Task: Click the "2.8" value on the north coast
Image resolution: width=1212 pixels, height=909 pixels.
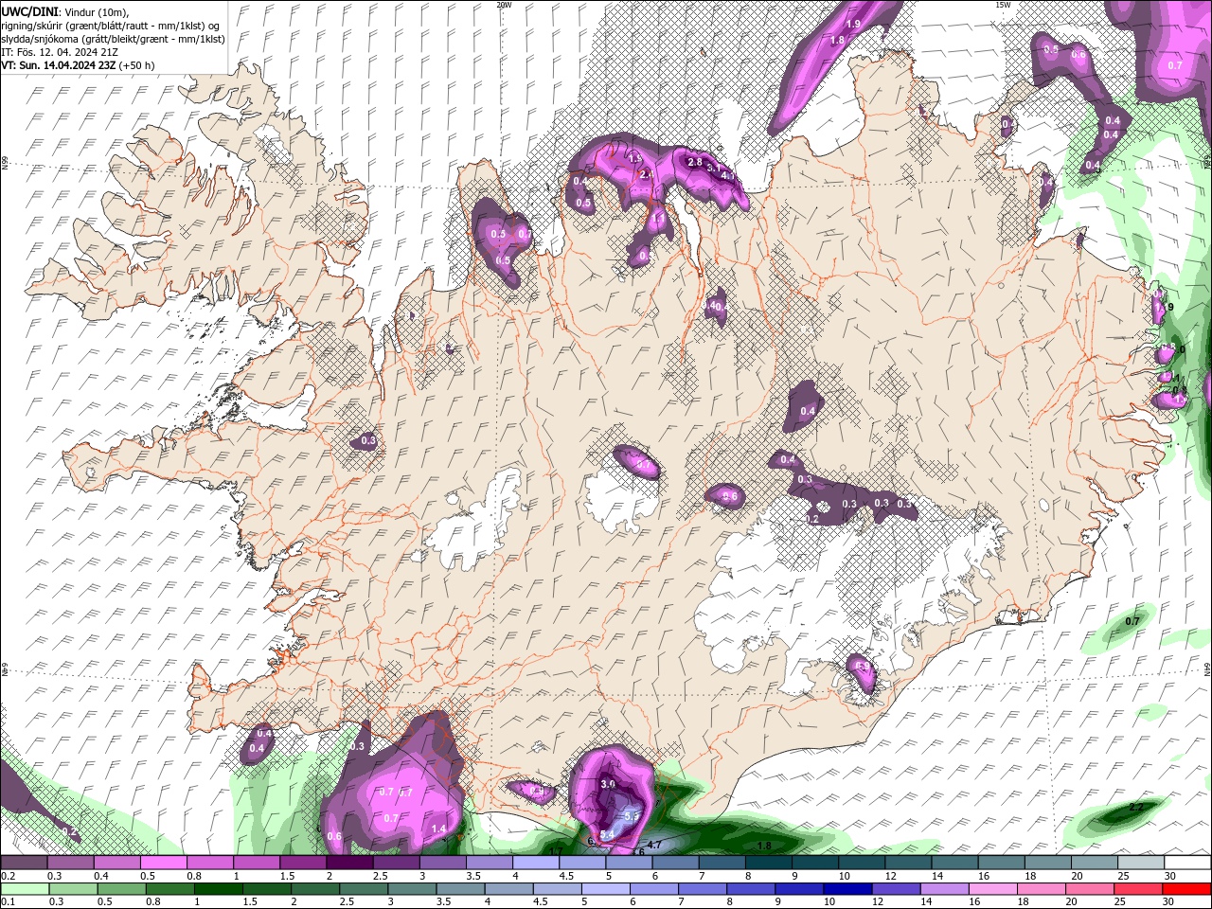Action: pyautogui.click(x=694, y=162)
